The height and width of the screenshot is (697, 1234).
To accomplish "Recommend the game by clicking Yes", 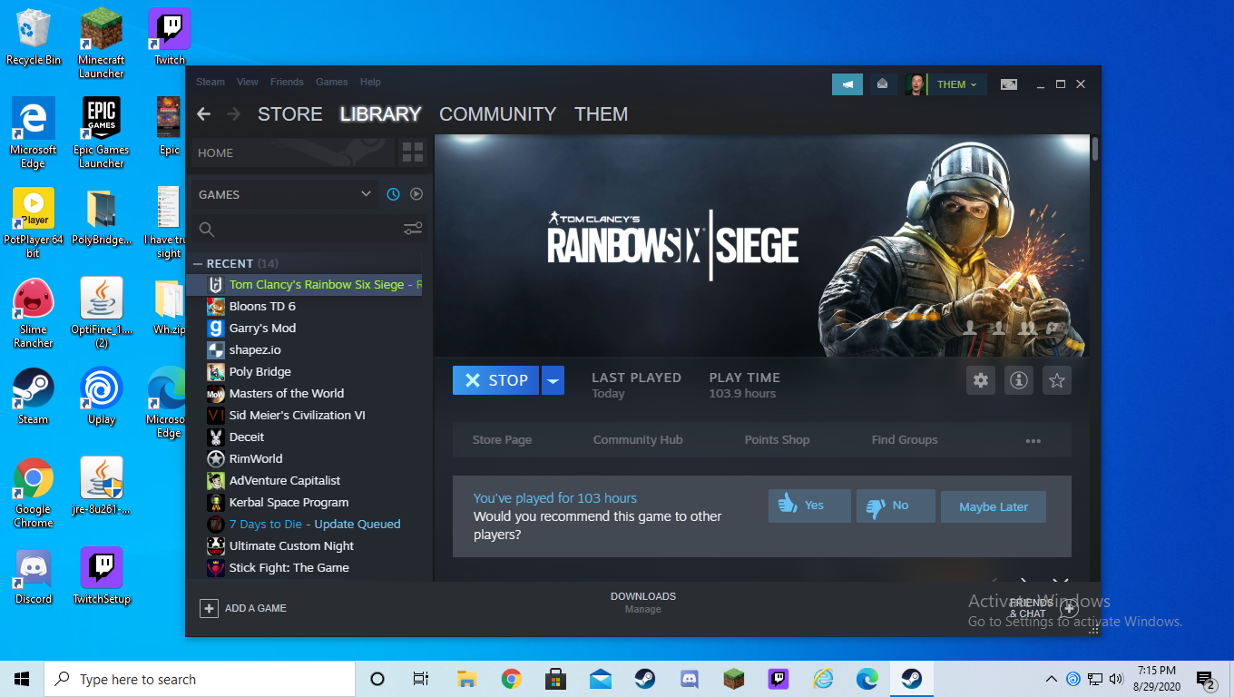I will click(x=809, y=506).
